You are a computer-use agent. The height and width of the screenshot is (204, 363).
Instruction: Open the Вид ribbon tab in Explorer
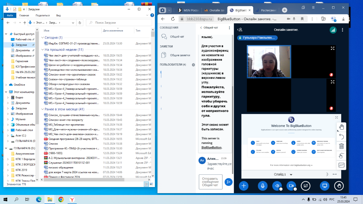[x=58, y=15]
